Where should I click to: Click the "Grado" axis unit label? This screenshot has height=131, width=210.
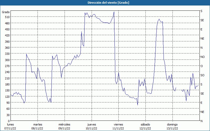click(x=6, y=12)
